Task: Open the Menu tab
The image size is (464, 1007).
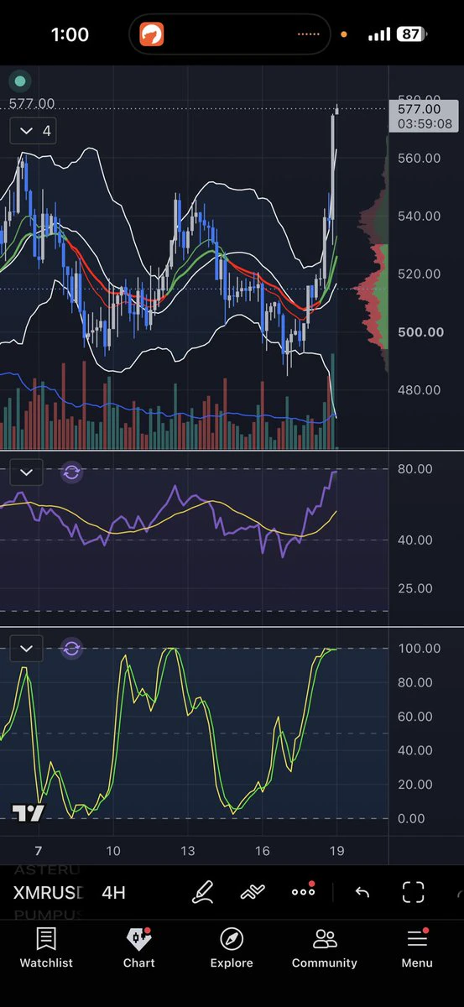Action: click(417, 948)
